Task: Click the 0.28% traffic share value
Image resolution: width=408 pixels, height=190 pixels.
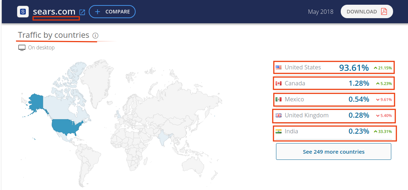Action: coord(359,116)
